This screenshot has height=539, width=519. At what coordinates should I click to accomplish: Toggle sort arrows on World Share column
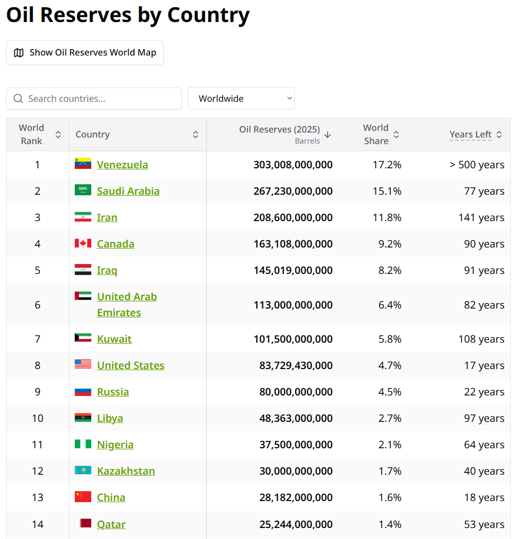(x=396, y=134)
